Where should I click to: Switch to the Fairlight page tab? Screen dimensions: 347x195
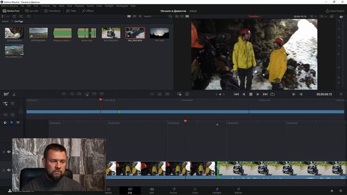click(217, 191)
